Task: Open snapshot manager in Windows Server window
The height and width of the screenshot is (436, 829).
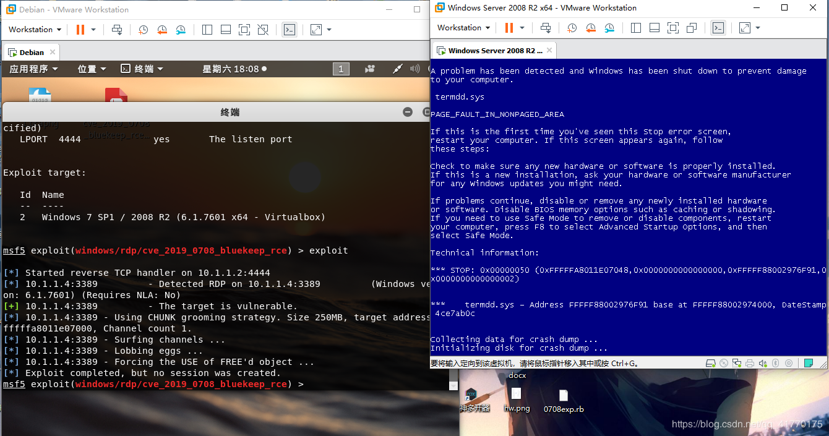Action: click(609, 28)
